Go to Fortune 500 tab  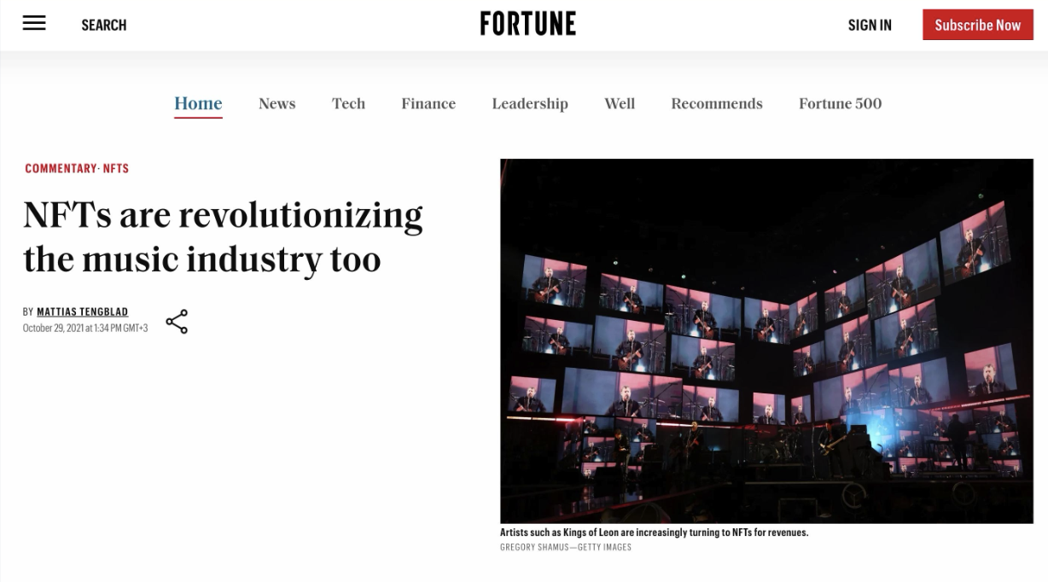(x=841, y=104)
